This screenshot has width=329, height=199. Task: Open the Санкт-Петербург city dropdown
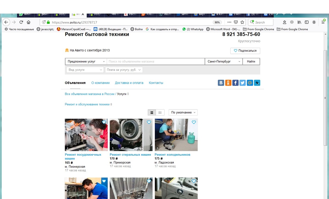(224, 61)
